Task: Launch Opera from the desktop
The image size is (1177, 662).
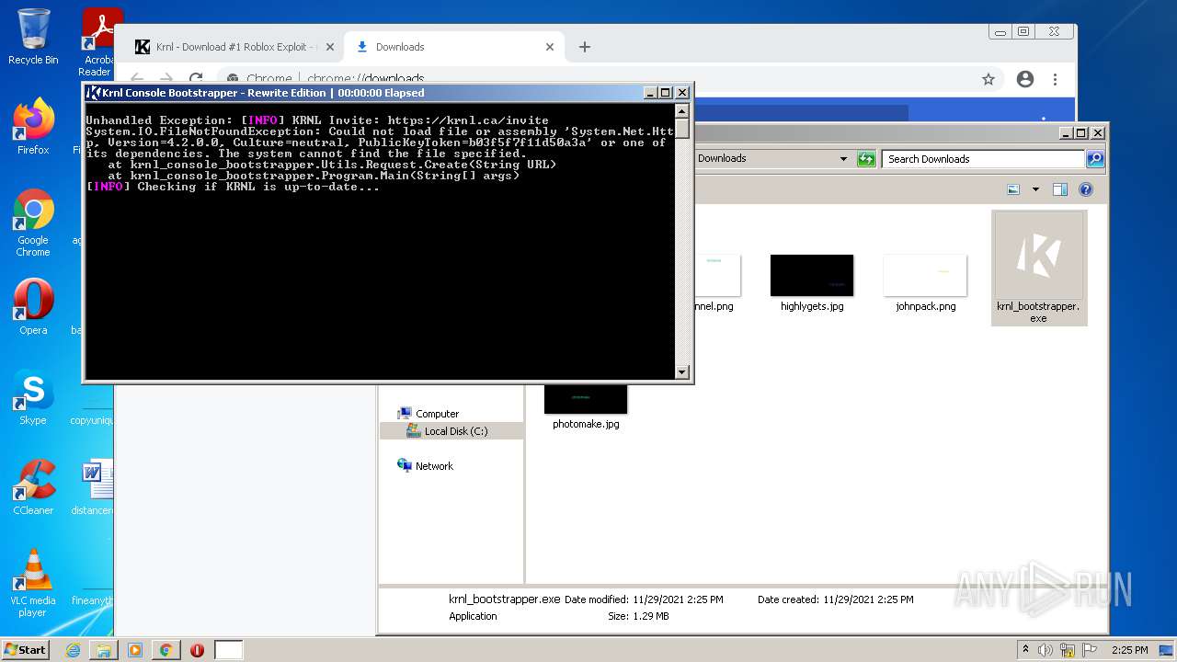Action: 33,307
